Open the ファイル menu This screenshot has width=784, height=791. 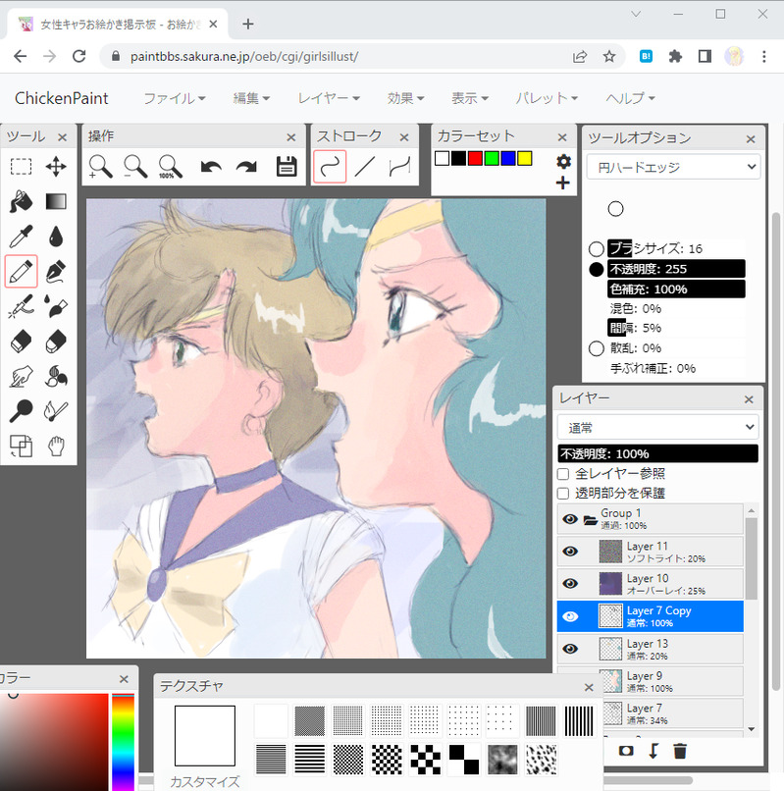(175, 98)
